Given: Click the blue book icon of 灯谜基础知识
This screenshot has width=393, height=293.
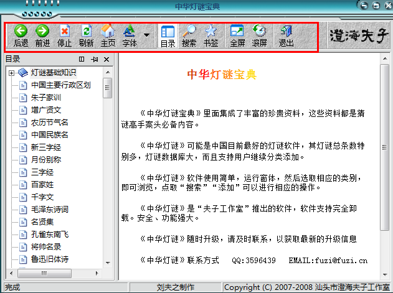Looking at the screenshot, I should point(23,73).
